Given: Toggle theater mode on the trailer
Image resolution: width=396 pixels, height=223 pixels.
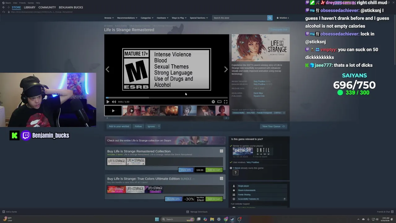Looking at the screenshot, I should (219, 102).
